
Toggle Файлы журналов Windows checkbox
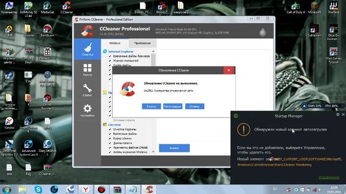click(110, 152)
